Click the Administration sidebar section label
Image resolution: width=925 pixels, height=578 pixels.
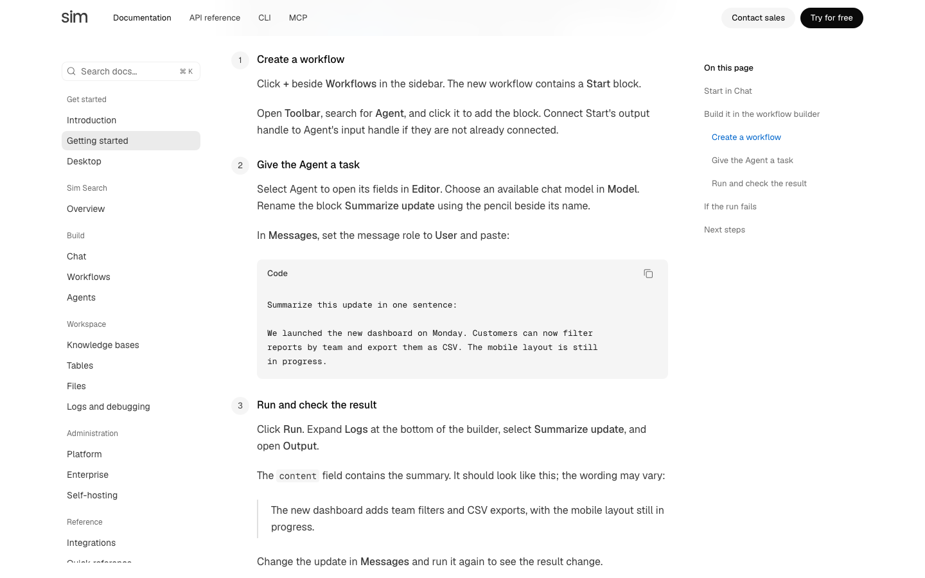coord(92,433)
